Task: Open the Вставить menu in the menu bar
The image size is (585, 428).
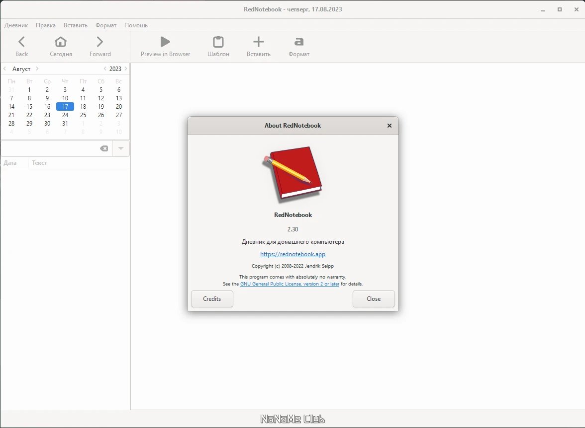Action: (76, 25)
